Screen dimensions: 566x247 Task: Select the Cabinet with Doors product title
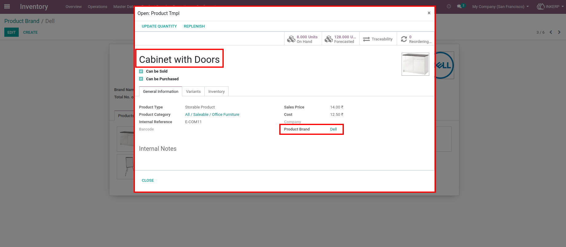(x=179, y=59)
